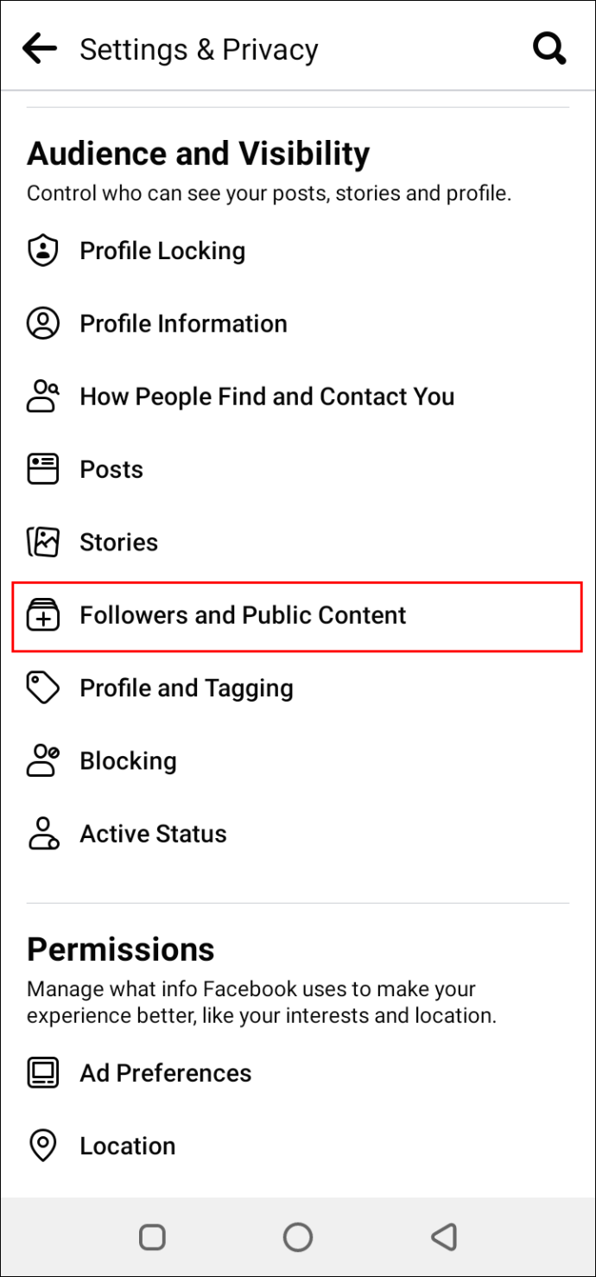596x1277 pixels.
Task: Tap the Profile Information person icon
Action: point(43,324)
